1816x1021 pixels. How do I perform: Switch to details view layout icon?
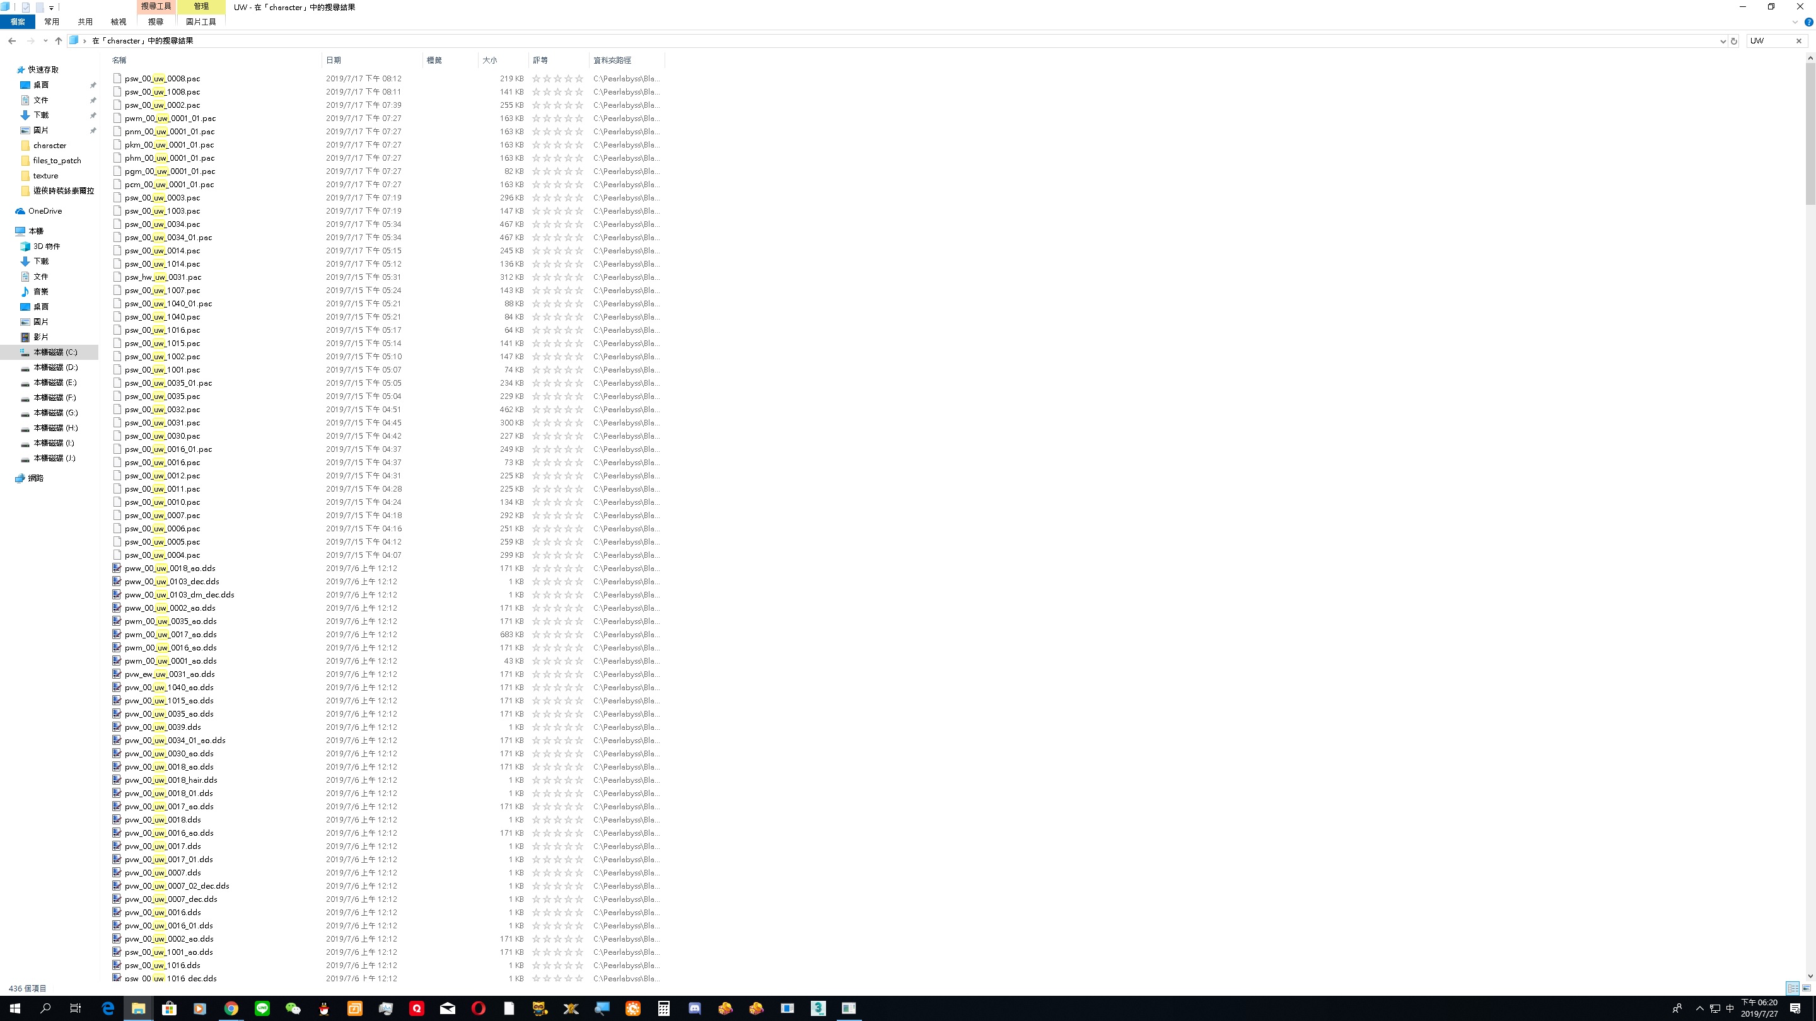click(1792, 988)
